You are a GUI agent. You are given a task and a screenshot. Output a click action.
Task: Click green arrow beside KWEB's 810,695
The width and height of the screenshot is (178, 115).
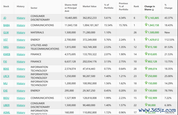pos(146,54)
